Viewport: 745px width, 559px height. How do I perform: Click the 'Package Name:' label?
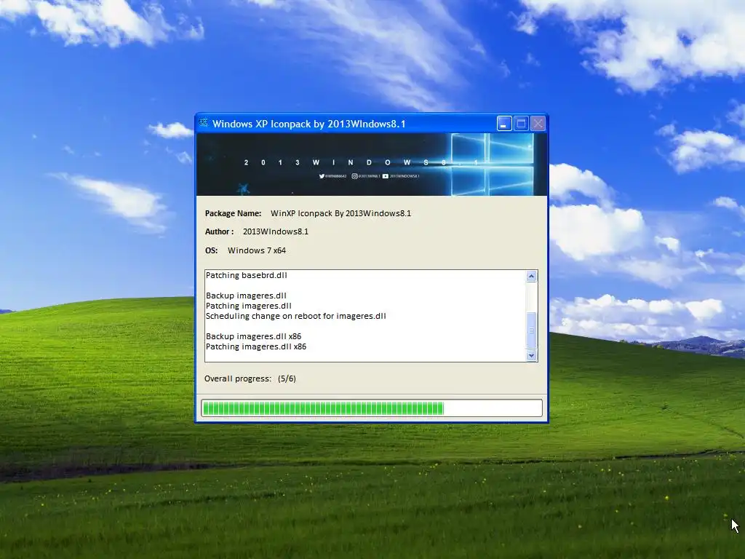coord(233,213)
